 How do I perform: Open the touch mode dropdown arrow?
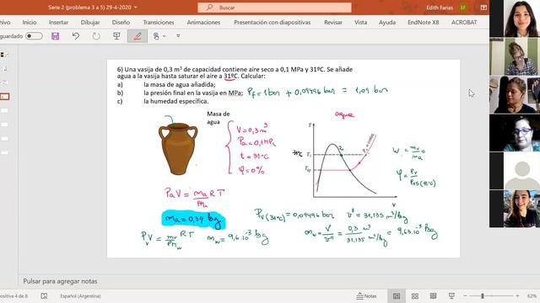pos(165,36)
